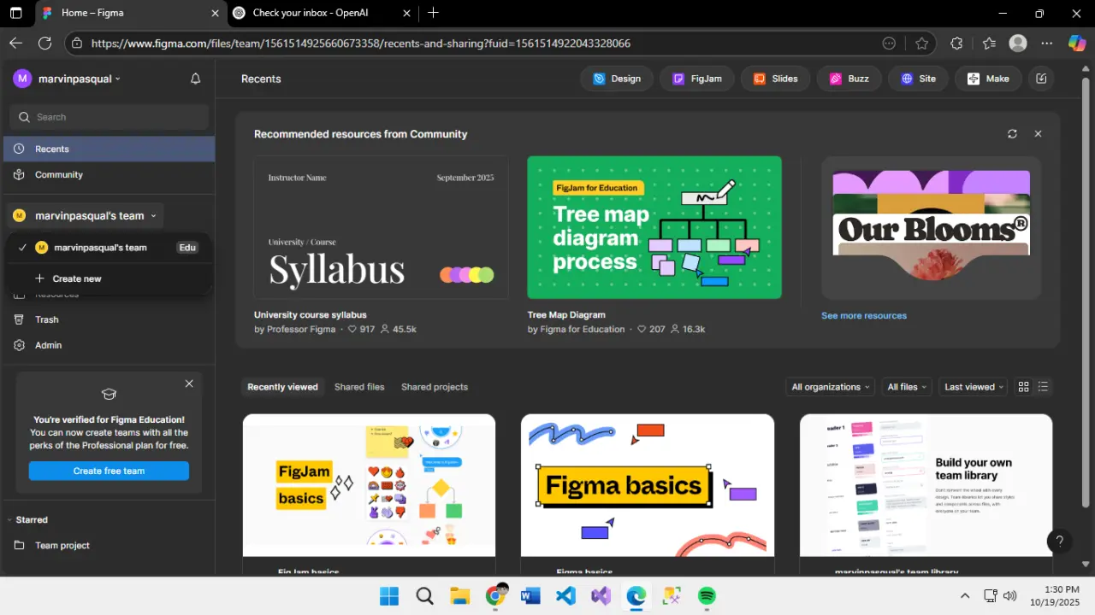Open Visual Studio Code from taskbar
Viewport: 1095px width, 615px height.
(x=565, y=595)
